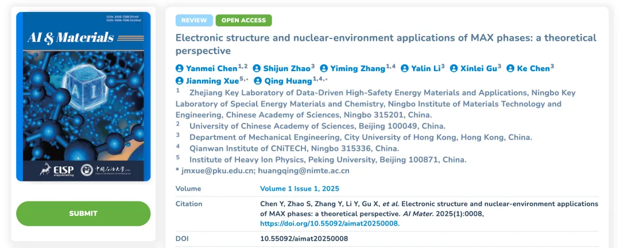Click profile icon beside Ke Chen

510,68
